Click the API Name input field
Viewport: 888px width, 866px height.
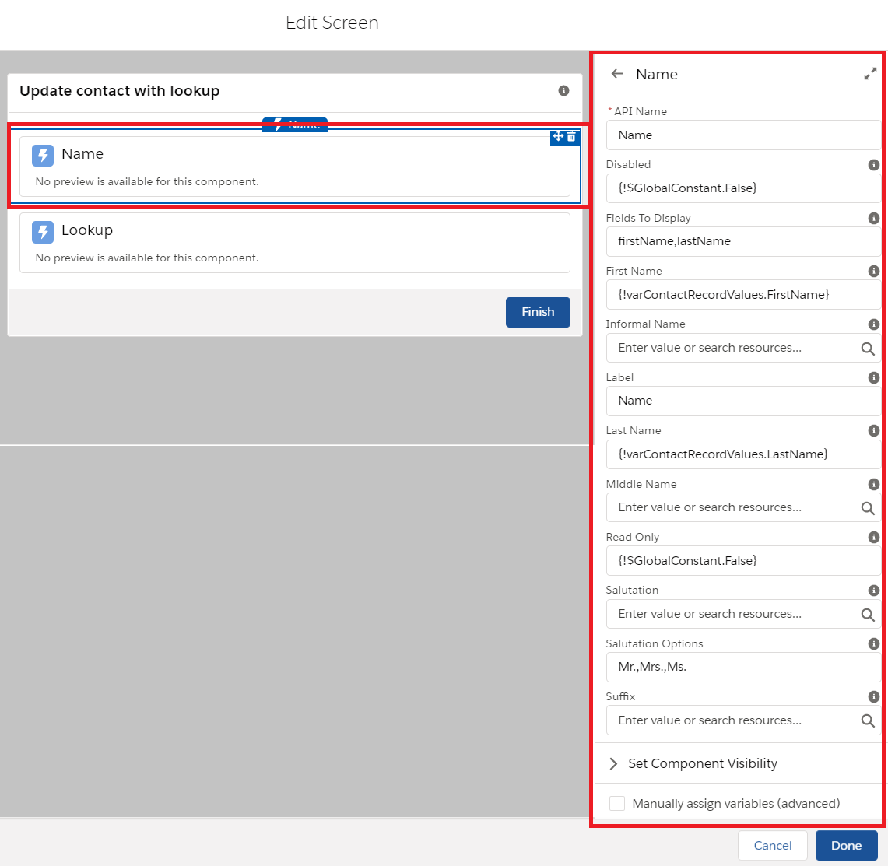[743, 135]
